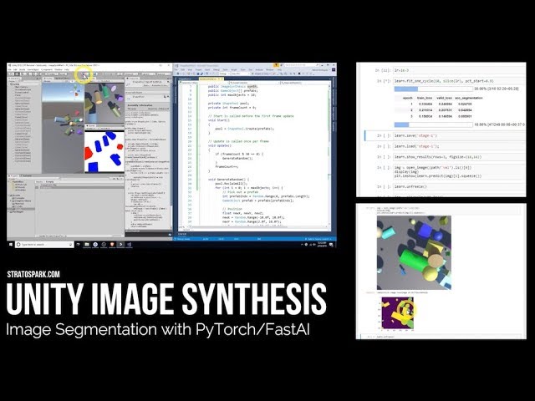Image resolution: width=535 pixels, height=401 pixels.
Task: Click the rendered shapes output image in the notebook
Action: (414, 252)
